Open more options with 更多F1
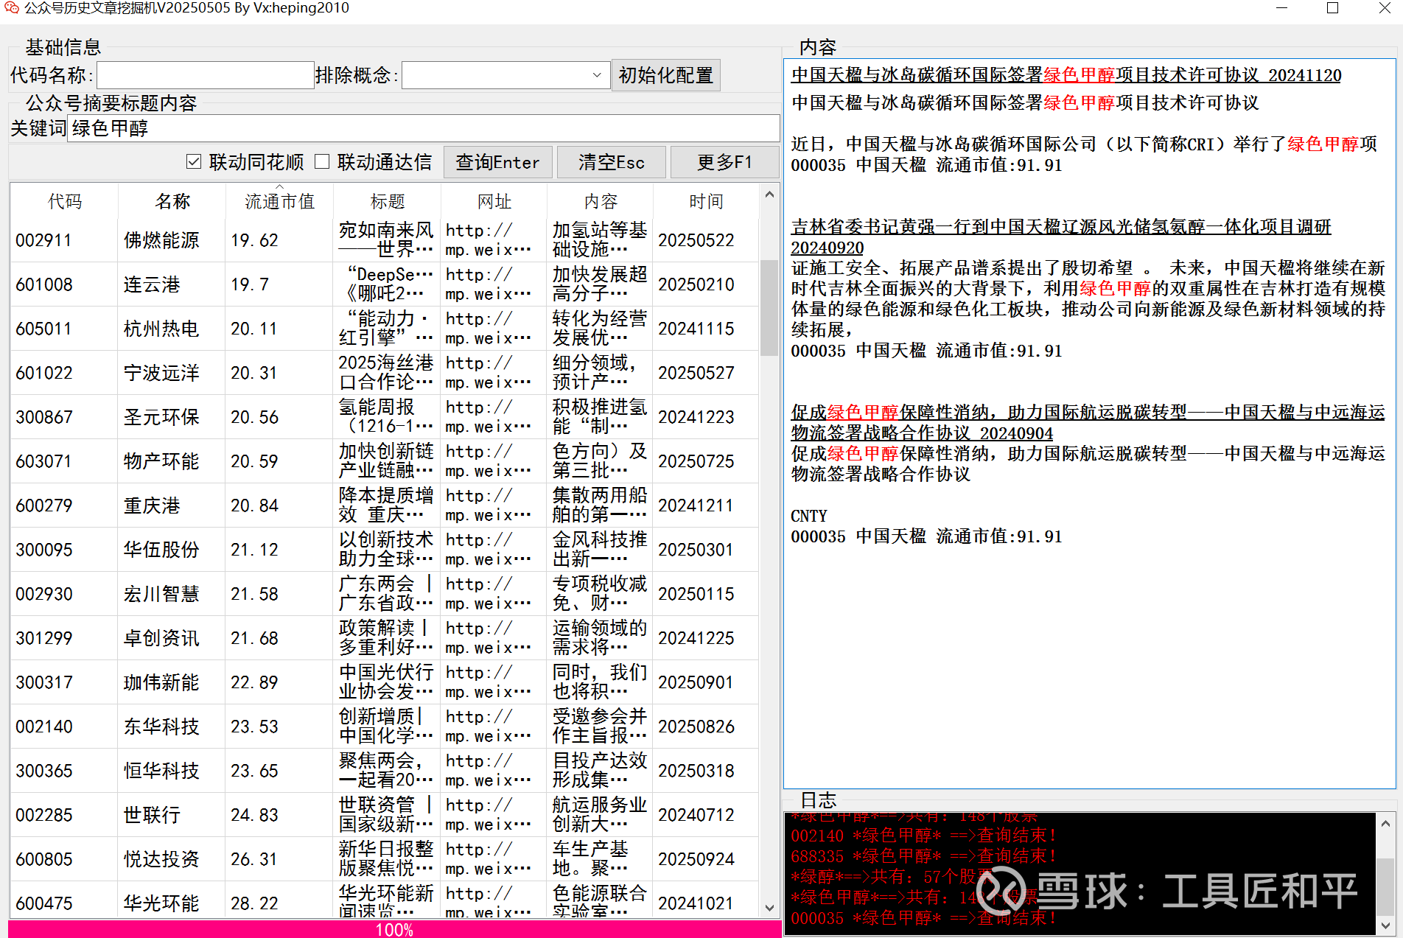The width and height of the screenshot is (1403, 938). (x=724, y=162)
